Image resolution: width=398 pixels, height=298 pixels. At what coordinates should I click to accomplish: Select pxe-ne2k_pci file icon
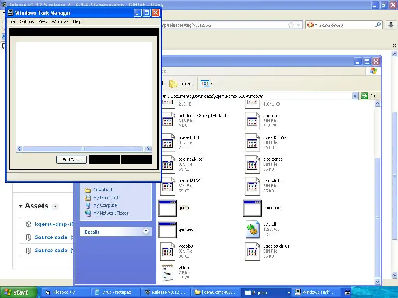[x=168, y=165]
